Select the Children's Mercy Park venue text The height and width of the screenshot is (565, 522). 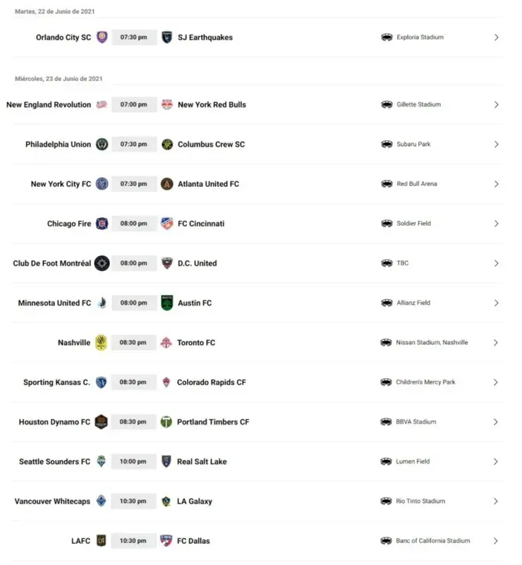point(425,382)
